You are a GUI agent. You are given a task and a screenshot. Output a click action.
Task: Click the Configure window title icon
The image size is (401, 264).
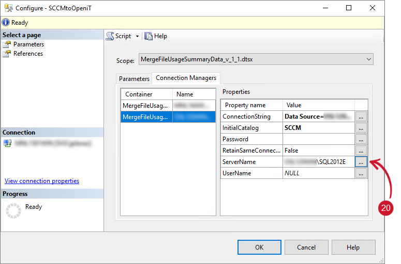pos(8,8)
